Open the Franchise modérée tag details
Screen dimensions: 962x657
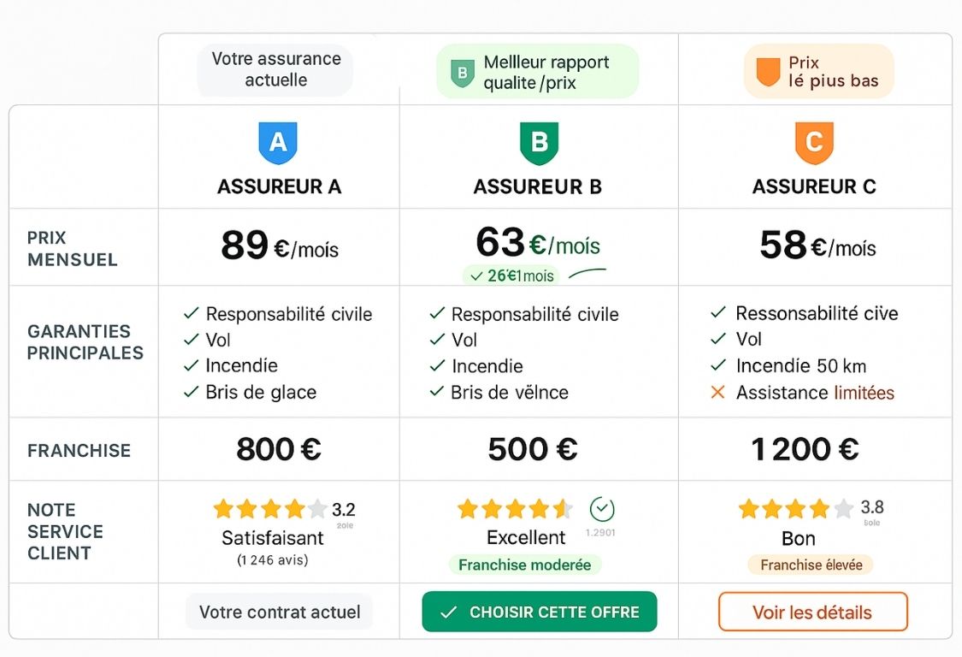point(525,565)
